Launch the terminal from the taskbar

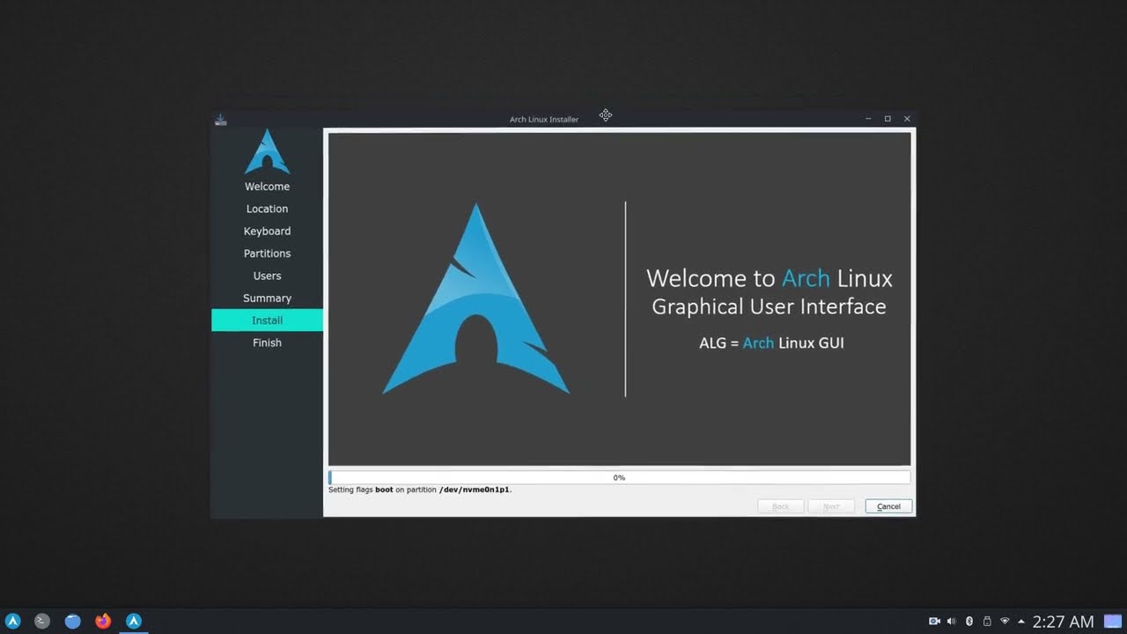coord(42,621)
